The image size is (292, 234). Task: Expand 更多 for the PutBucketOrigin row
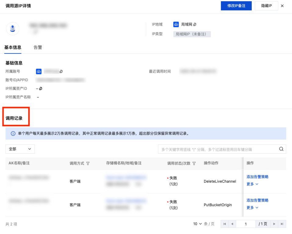tap(252, 208)
